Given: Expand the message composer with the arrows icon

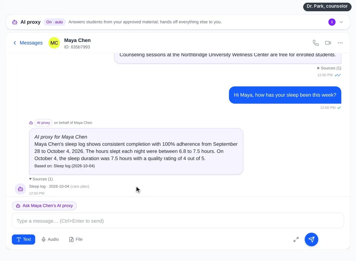Looking at the screenshot, I should [x=296, y=239].
